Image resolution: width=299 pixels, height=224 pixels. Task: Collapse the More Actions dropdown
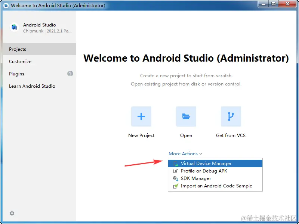pos(185,153)
